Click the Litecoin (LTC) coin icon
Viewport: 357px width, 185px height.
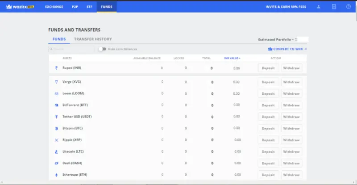(x=57, y=151)
